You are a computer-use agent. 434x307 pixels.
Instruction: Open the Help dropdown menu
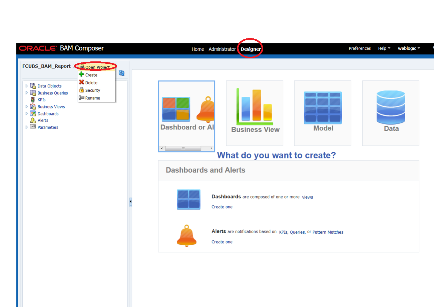click(384, 48)
